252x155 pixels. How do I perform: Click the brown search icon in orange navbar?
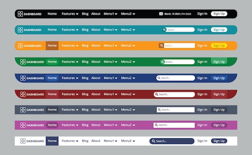coord(161,45)
